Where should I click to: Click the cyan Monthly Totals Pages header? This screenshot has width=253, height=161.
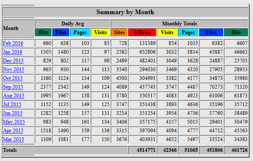188,32
